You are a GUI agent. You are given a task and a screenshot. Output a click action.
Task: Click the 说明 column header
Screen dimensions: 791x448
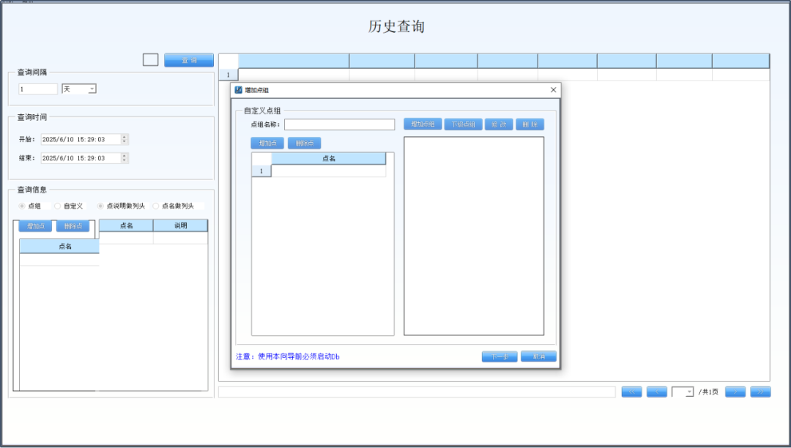click(x=181, y=225)
